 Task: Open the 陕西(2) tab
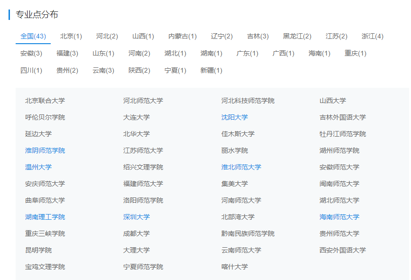click(139, 70)
